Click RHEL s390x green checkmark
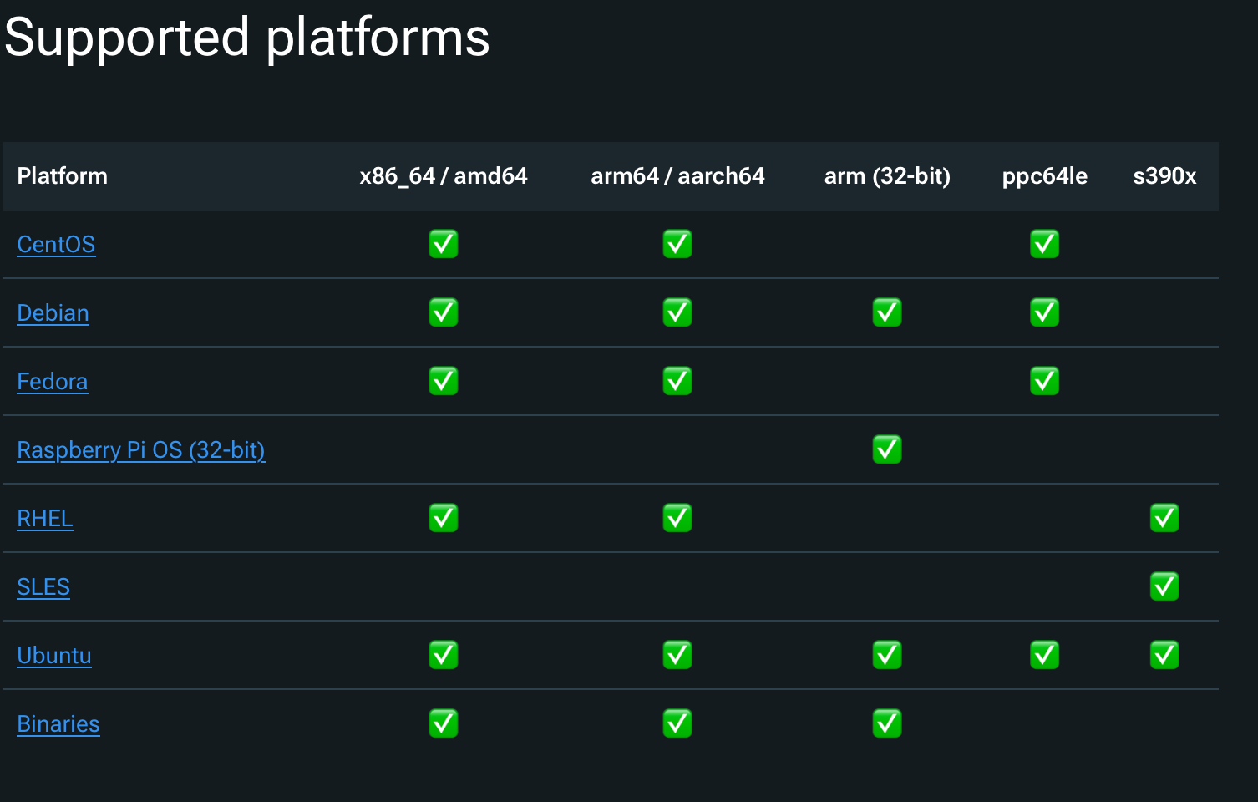The width and height of the screenshot is (1258, 802). click(1164, 519)
